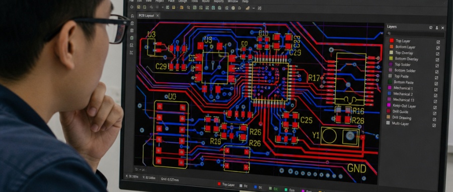Viewport: 453px width, 192px height.
Task: Toggle Bottom Overlay visibility checkbox
Action: pyautogui.click(x=437, y=60)
